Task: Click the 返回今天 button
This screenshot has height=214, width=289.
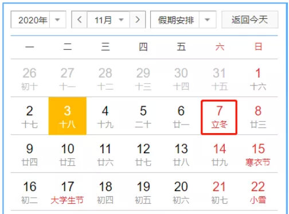Action: [x=250, y=20]
